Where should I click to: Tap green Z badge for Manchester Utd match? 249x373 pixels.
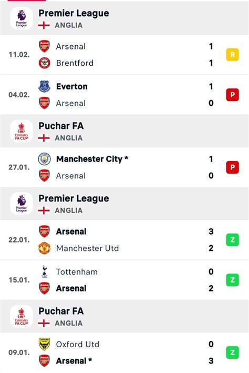232,240
